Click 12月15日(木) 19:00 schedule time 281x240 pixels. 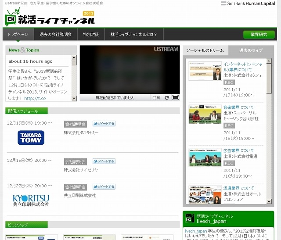[29, 123]
